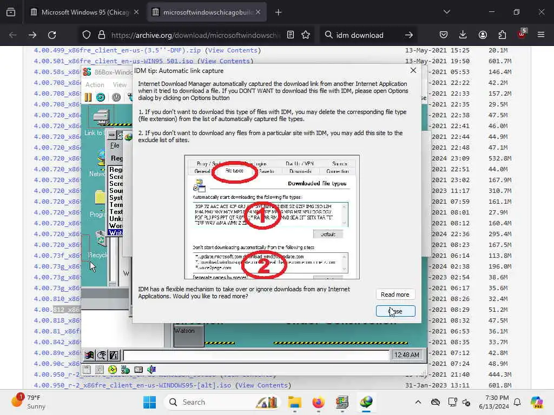
Task: Click the 20.1M size text
Action: tap(498, 50)
